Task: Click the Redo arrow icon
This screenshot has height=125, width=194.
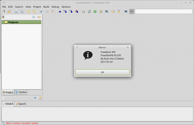Action: tap(34, 11)
